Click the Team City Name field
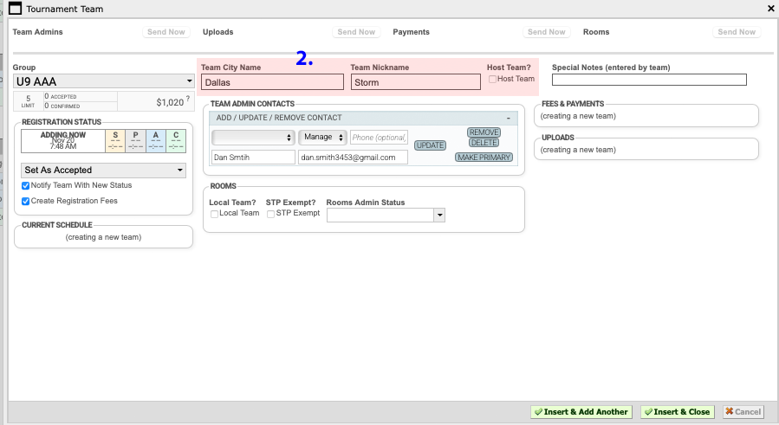 click(272, 82)
